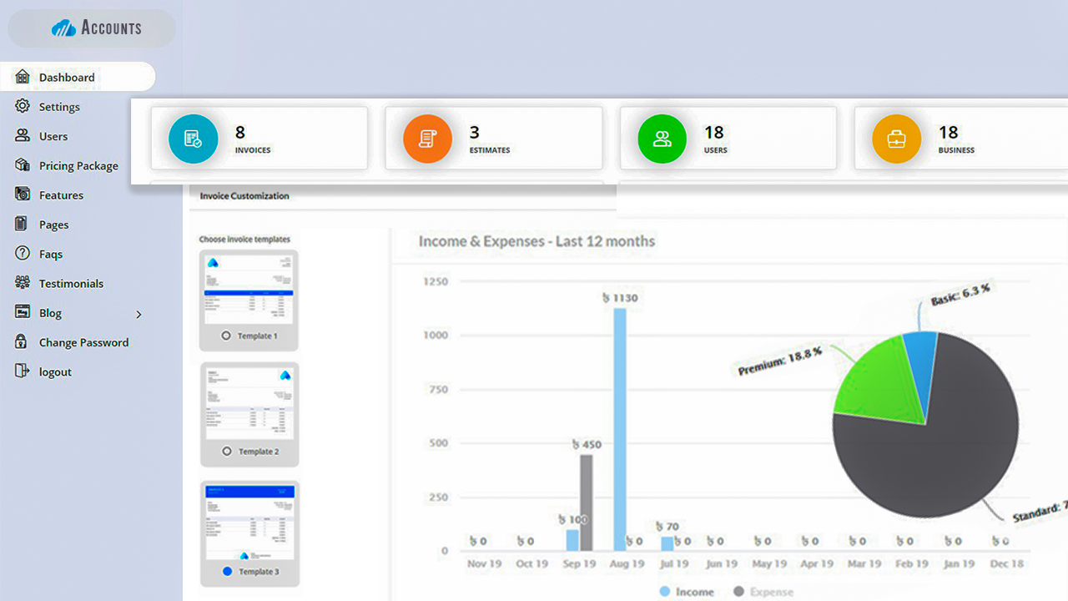Toggle the Income legend color dot
The height and width of the screenshot is (601, 1068).
click(x=664, y=591)
